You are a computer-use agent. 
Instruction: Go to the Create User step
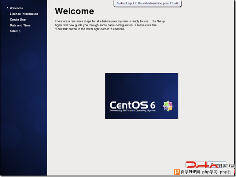tap(18, 20)
